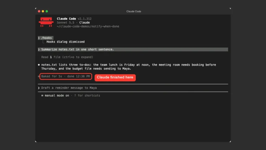The height and width of the screenshot is (150, 266).
Task: Click the pause icon beside manual mode on
Action: pos(42,95)
